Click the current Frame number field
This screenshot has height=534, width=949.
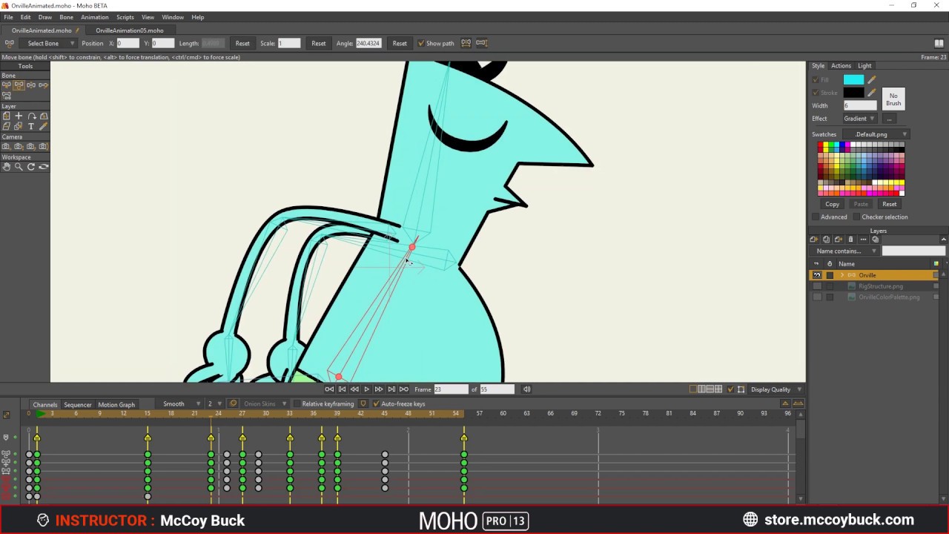pos(451,389)
